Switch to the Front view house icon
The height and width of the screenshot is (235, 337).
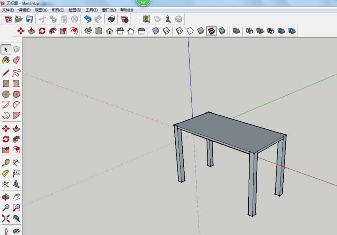click(x=109, y=31)
